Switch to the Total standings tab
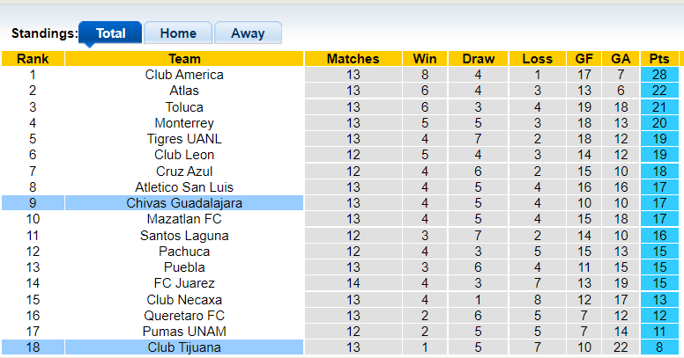This screenshot has width=684, height=358. pyautogui.click(x=110, y=33)
